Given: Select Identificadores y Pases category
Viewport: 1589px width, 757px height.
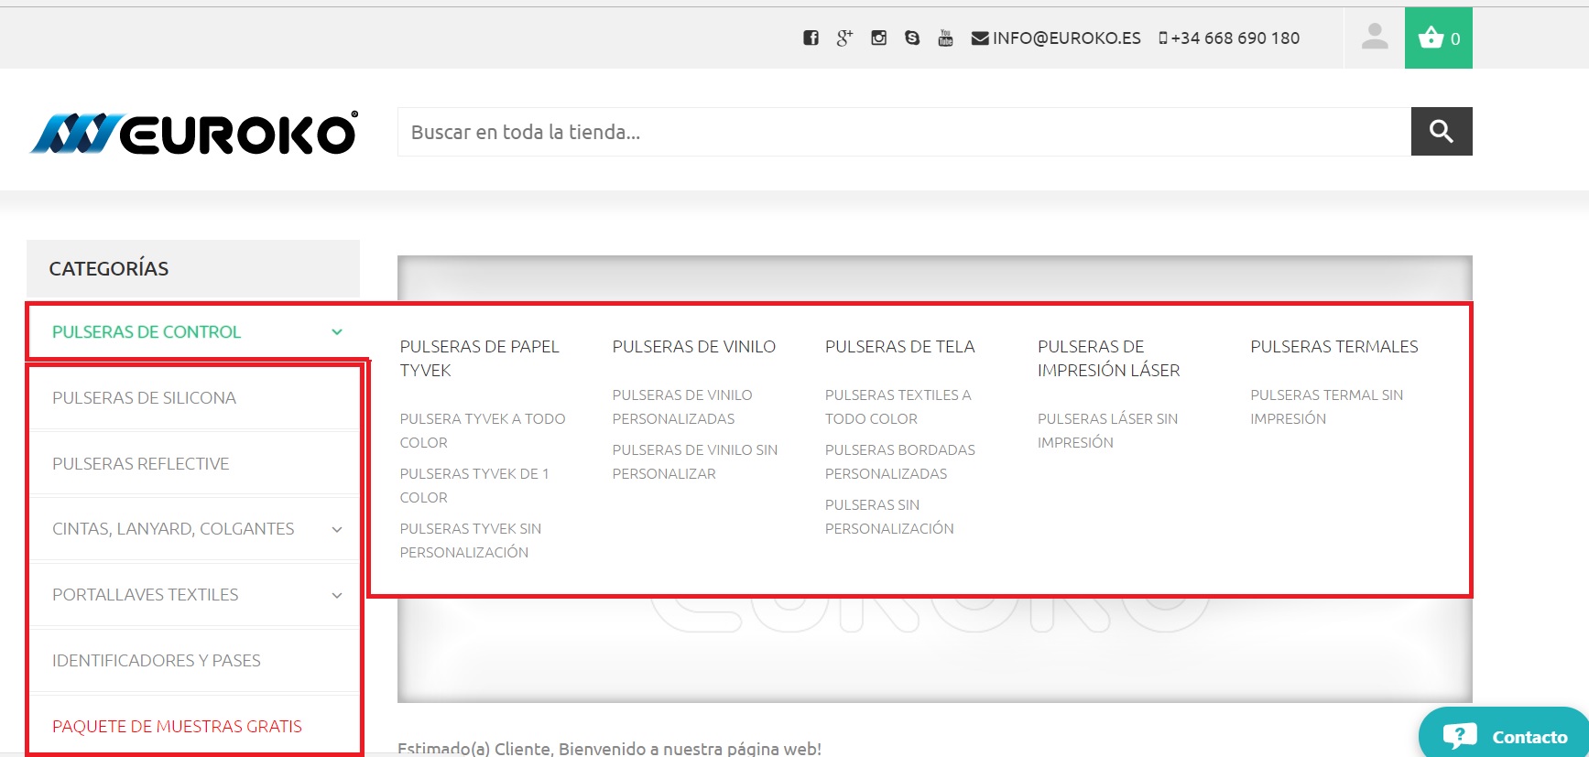Looking at the screenshot, I should coord(157,661).
